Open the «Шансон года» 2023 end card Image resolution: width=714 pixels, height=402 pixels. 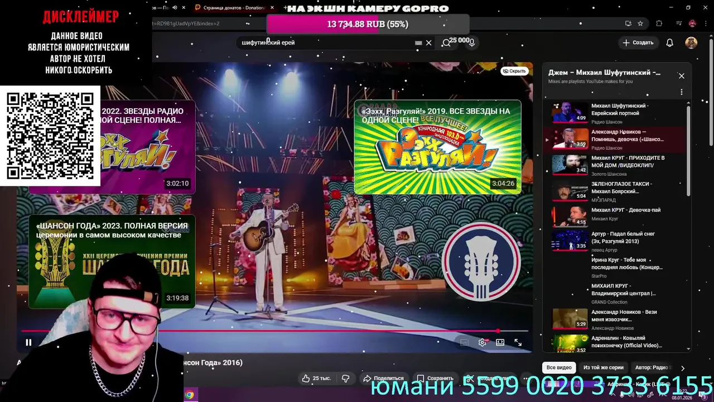[x=112, y=261]
